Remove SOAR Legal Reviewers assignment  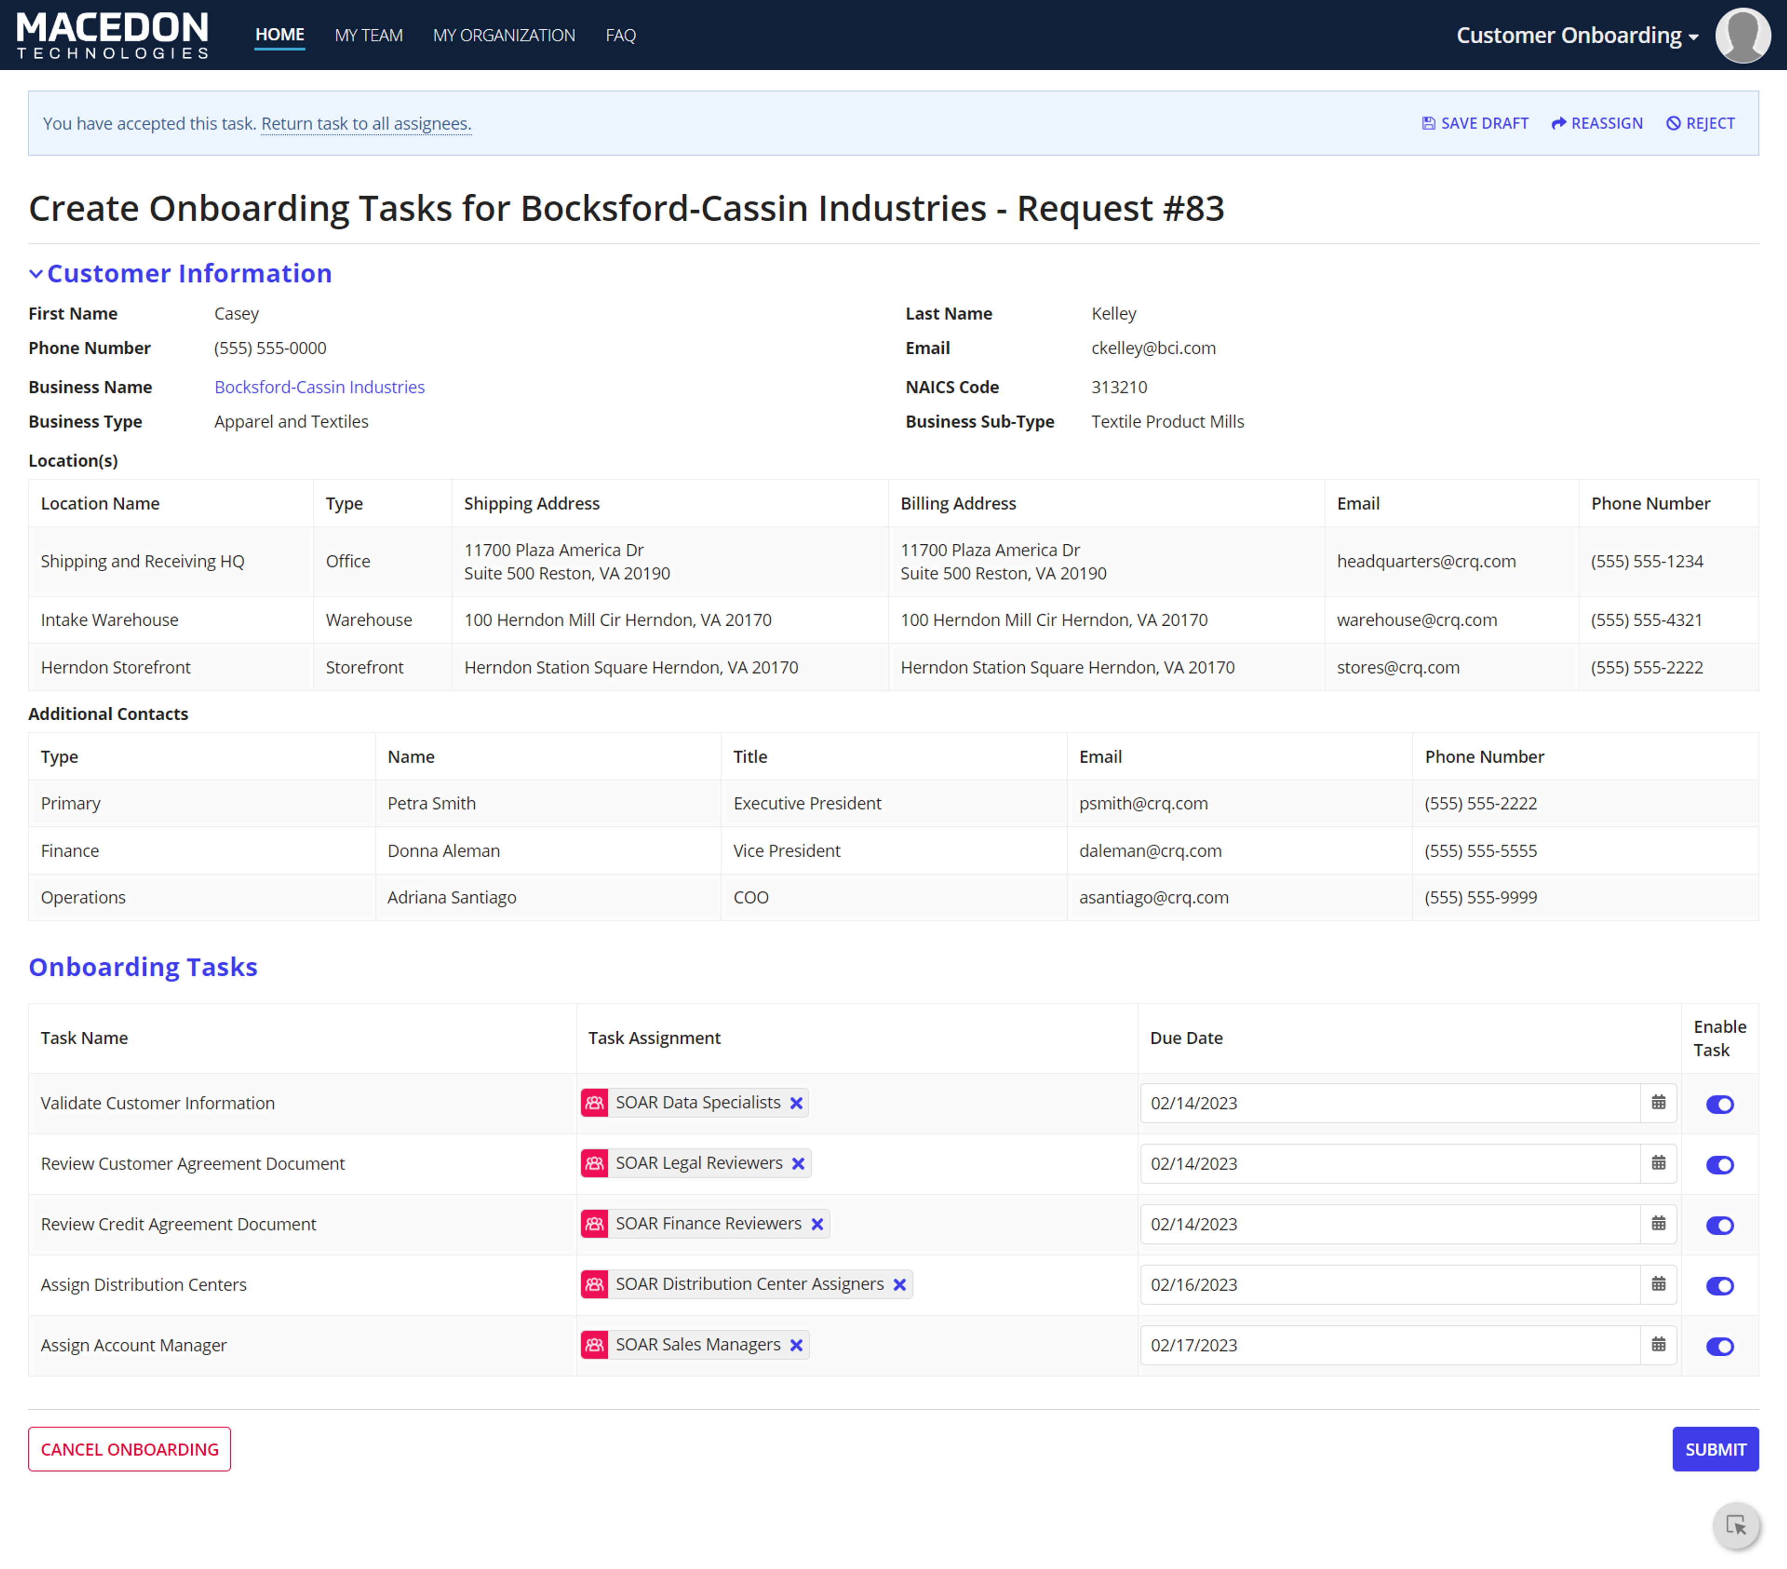[x=798, y=1163]
